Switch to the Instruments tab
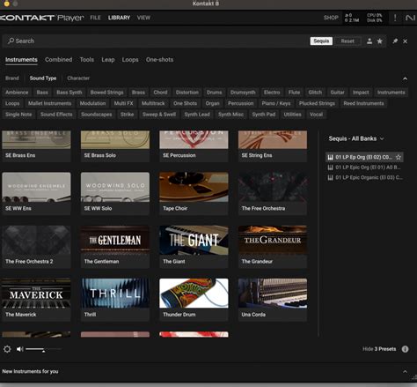 [x=21, y=60]
